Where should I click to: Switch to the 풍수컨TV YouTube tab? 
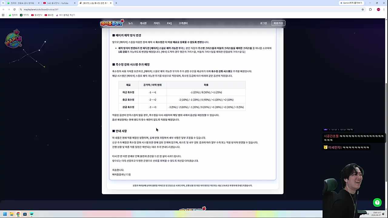(59, 3)
